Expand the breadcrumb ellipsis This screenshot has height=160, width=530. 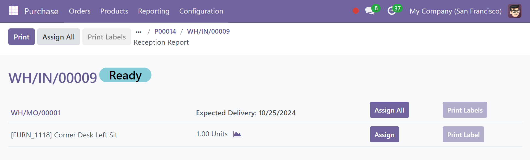click(138, 32)
